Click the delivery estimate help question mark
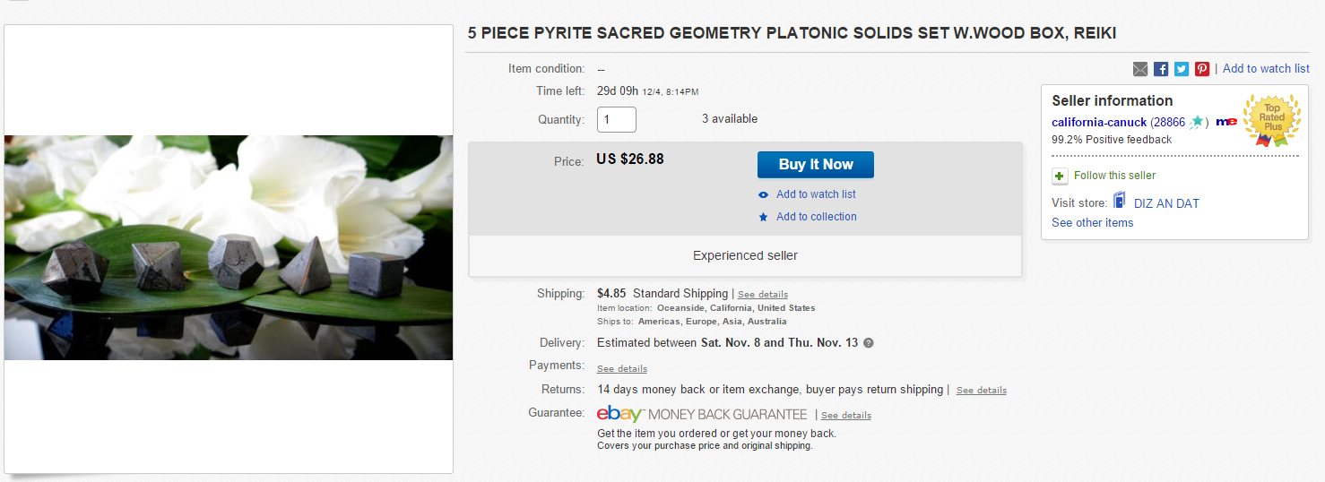The width and height of the screenshot is (1325, 482). coord(868,343)
